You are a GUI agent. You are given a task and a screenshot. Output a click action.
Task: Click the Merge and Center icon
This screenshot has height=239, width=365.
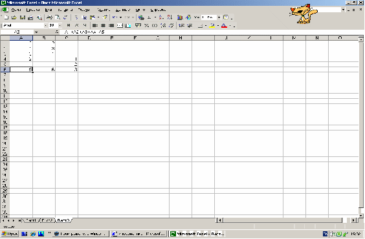pos(120,26)
